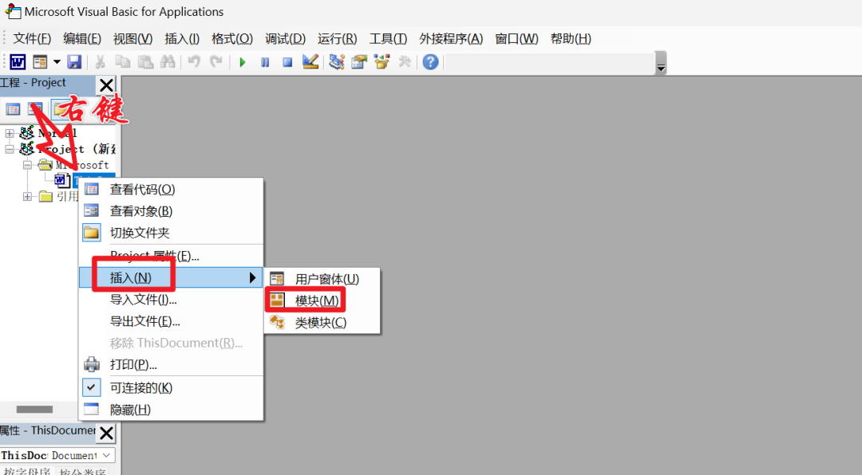Viewport: 862px width, 475px height.
Task: Collapse the Microsoft Word objects folder
Action: click(27, 165)
